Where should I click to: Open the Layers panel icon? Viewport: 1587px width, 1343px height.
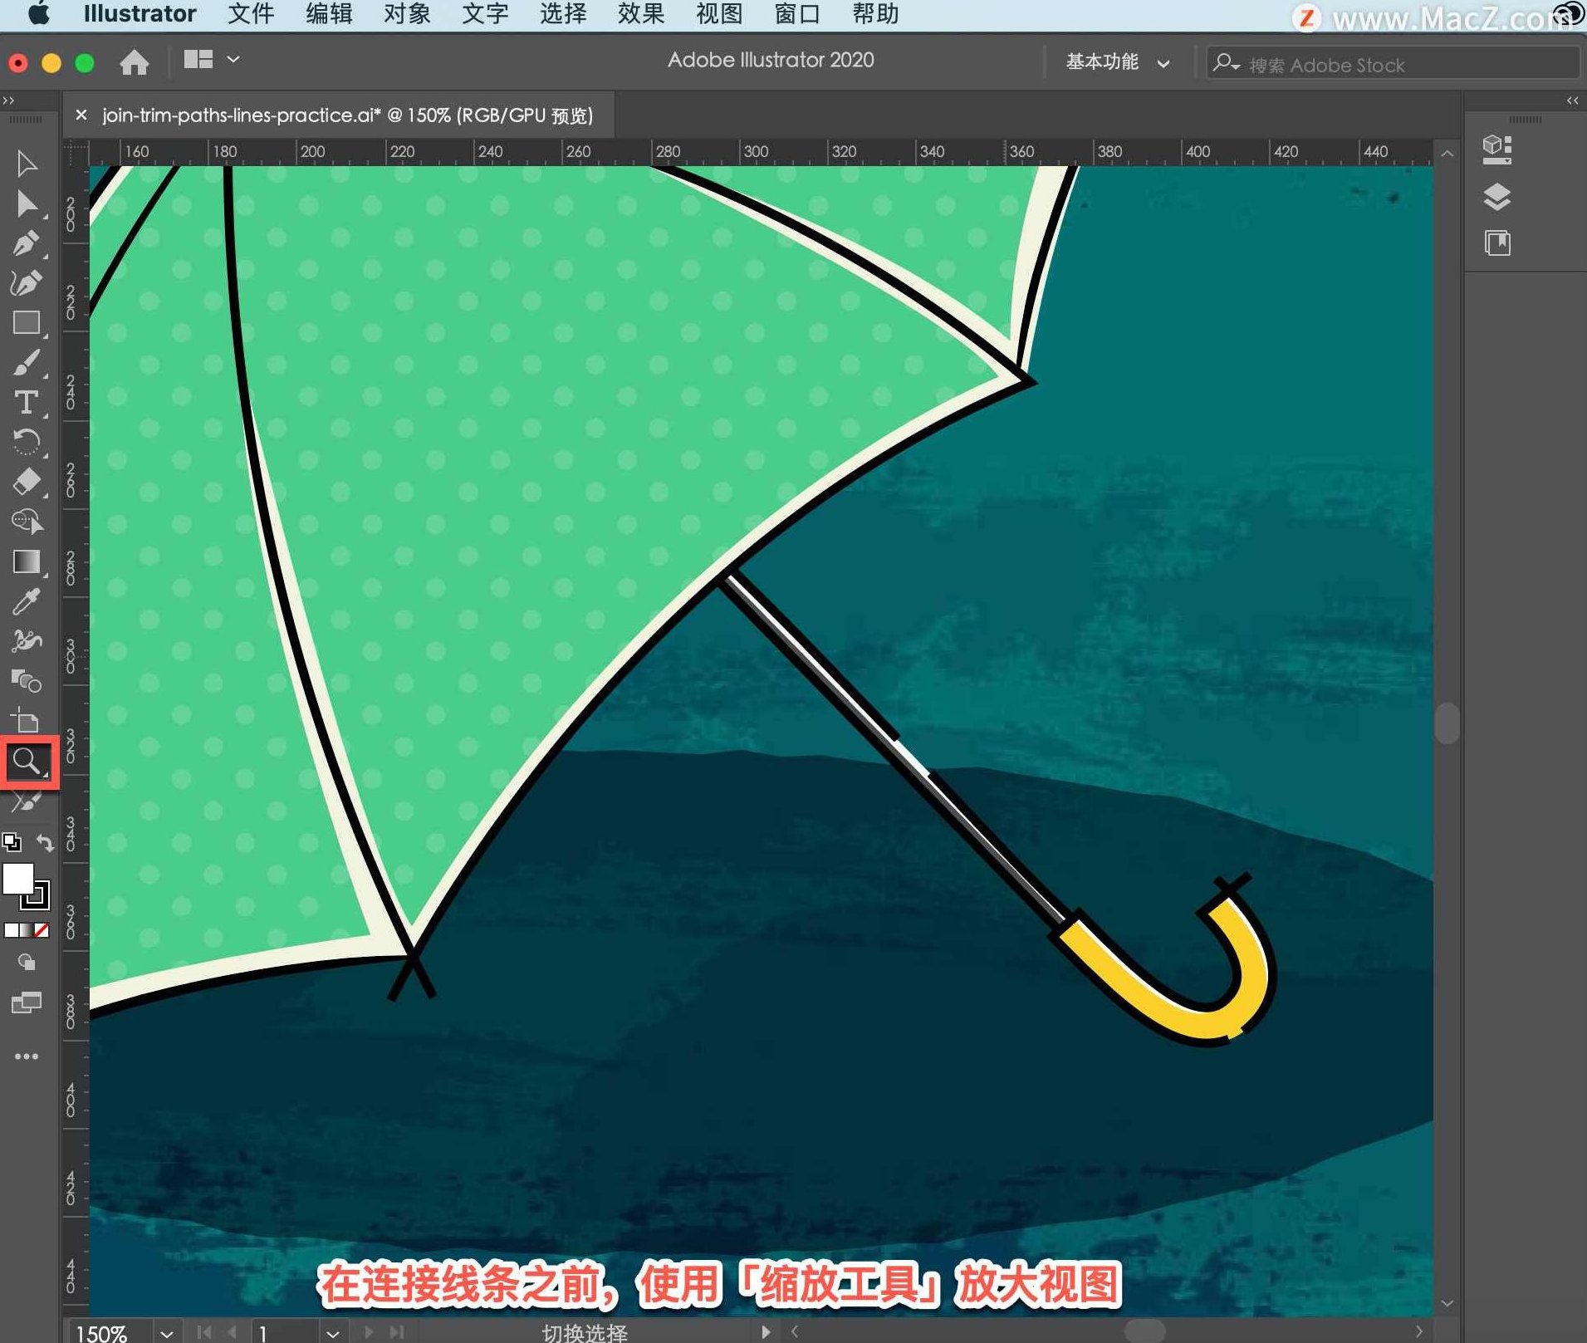point(1496,197)
